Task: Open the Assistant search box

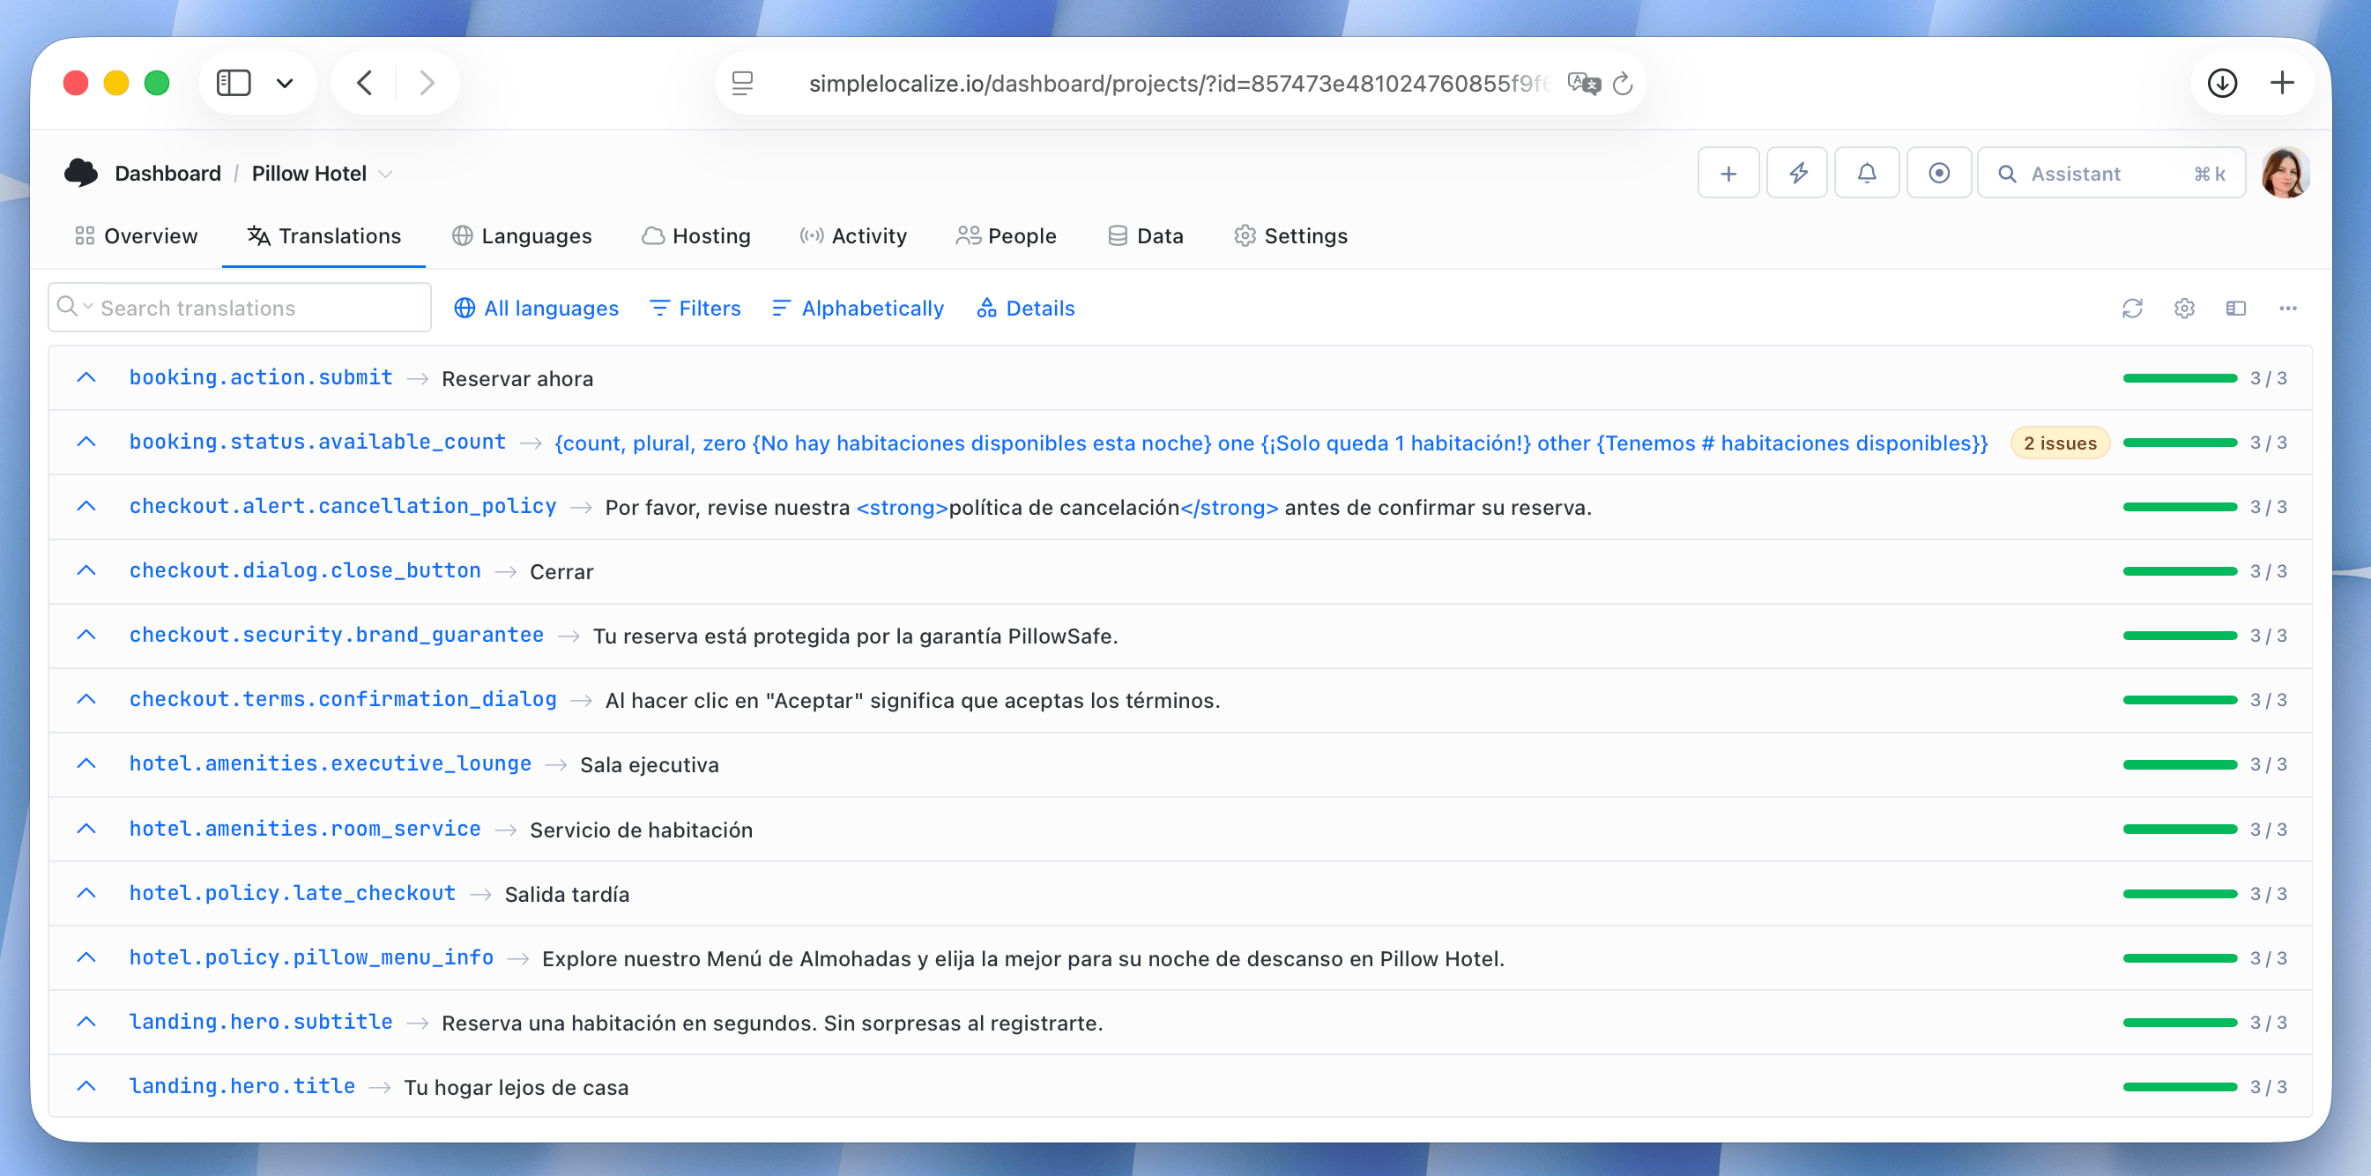Action: 2110,173
